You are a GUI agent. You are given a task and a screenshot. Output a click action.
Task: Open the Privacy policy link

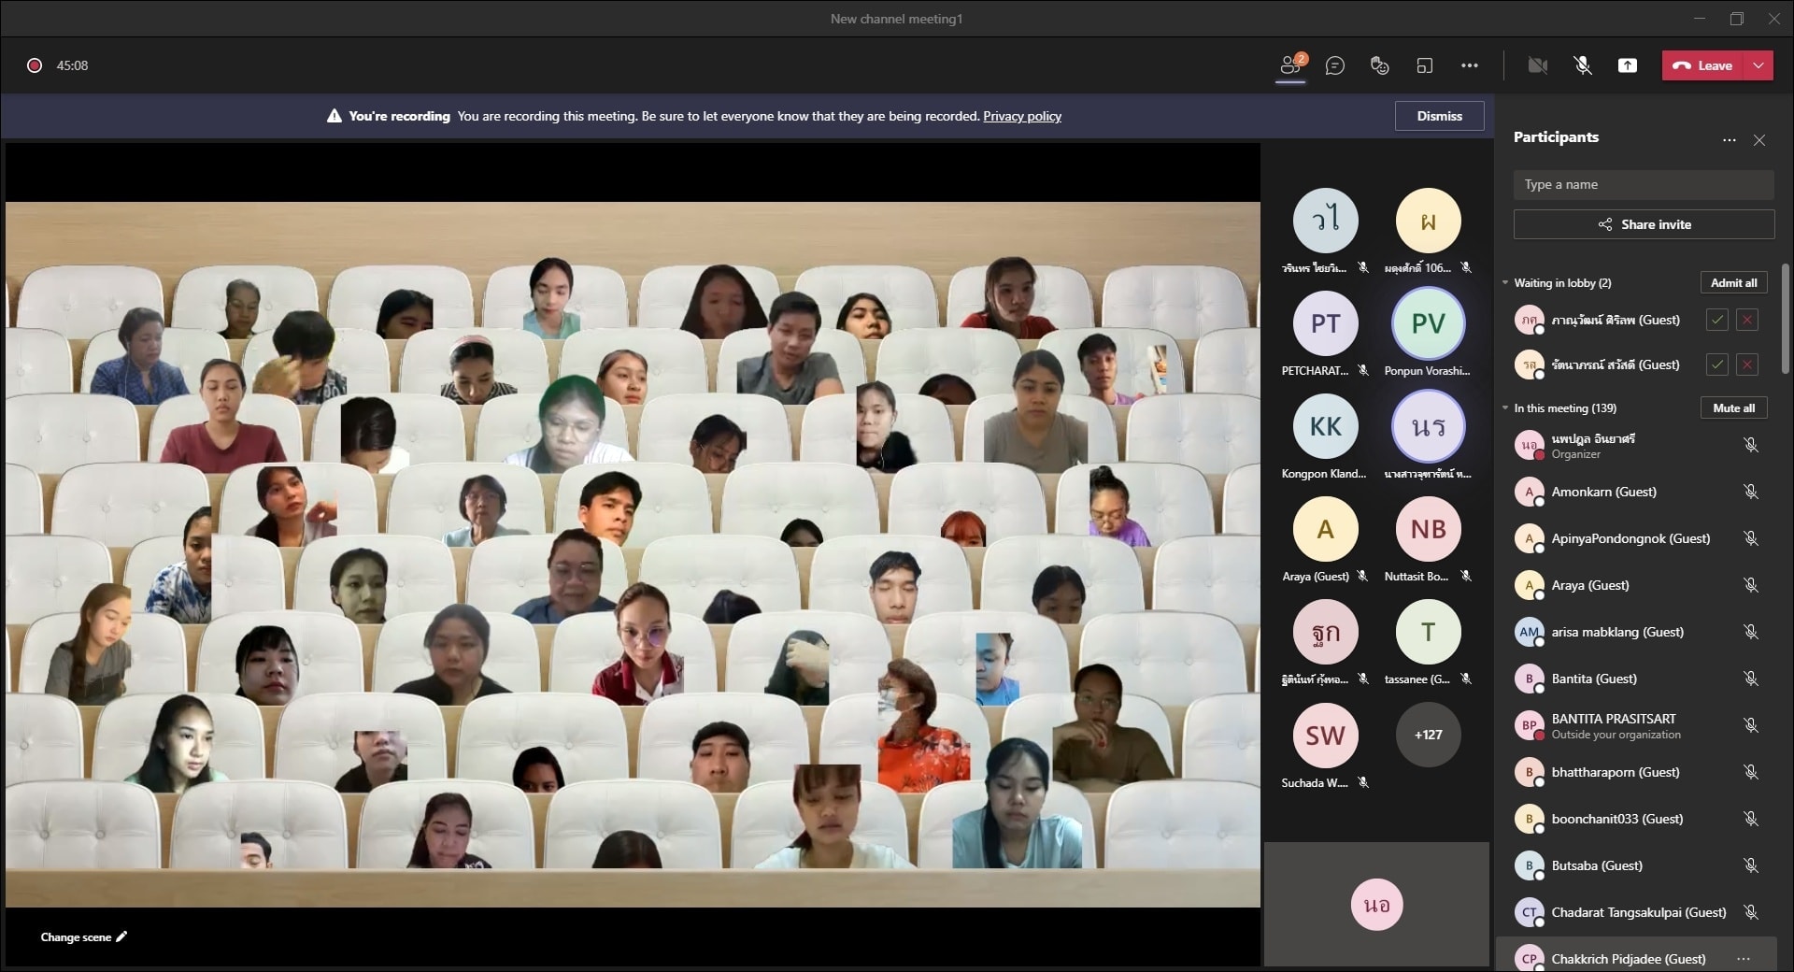(x=1021, y=117)
